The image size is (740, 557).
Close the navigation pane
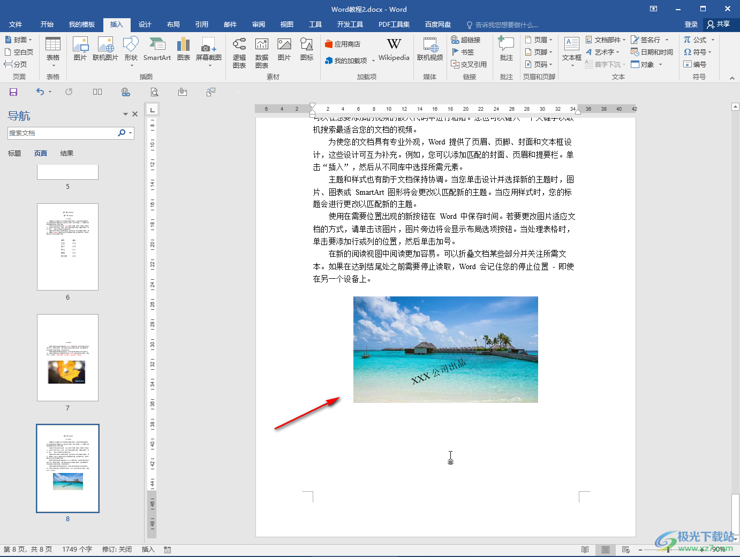click(135, 114)
